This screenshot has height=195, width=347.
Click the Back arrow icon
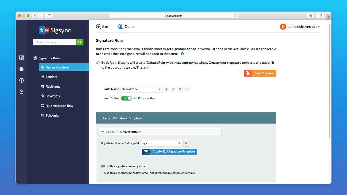(99, 27)
